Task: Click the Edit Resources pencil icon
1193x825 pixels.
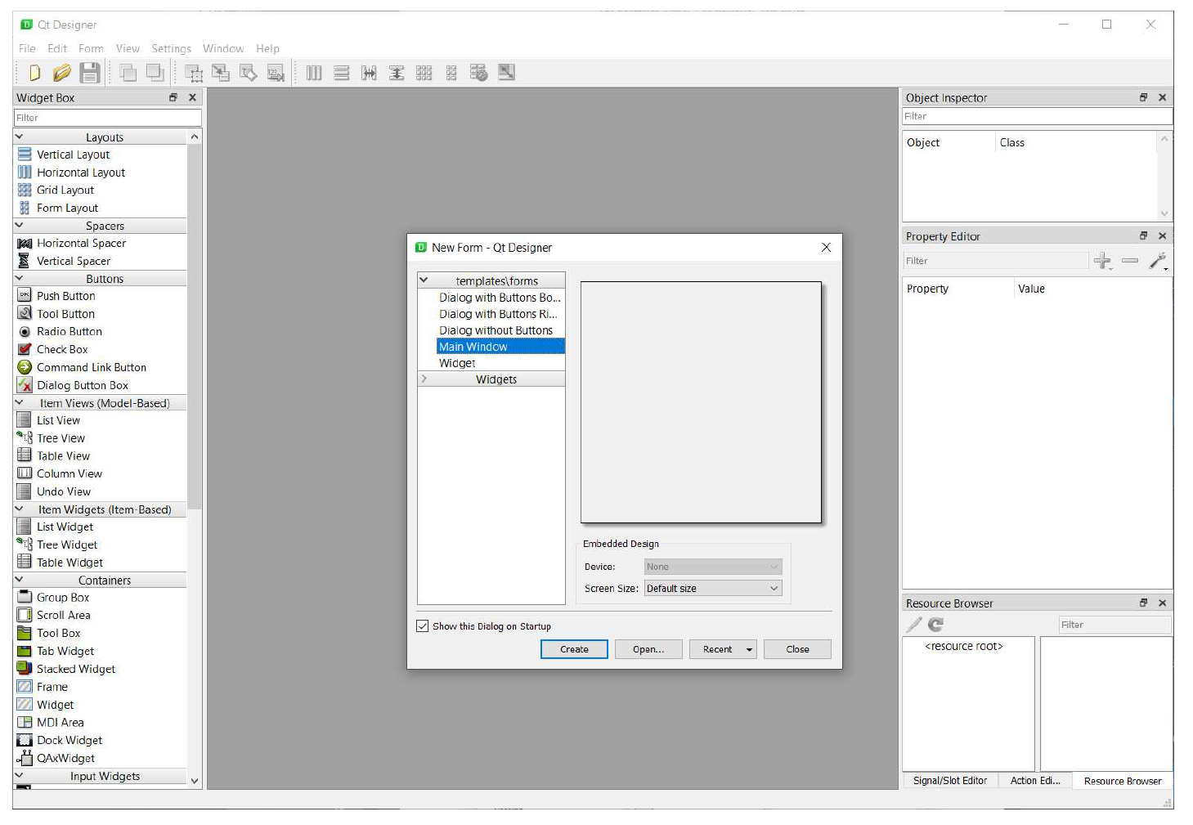Action: [914, 624]
